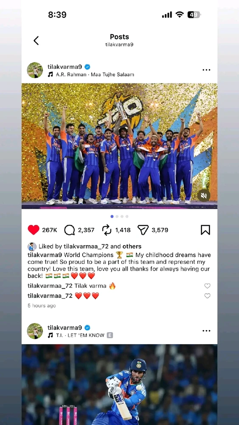Open the batsman photo in second post
239x425 pixels.
119,385
